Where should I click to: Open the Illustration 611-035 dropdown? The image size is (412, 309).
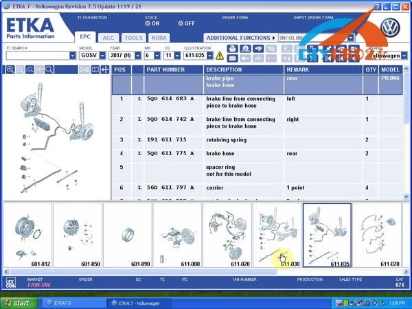tap(209, 56)
